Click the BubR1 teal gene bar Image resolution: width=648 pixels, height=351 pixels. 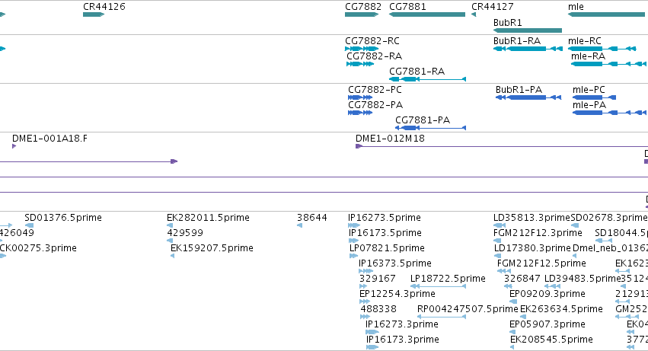(x=528, y=30)
